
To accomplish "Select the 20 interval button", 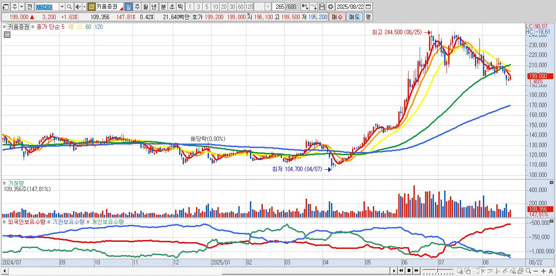I will pyautogui.click(x=224, y=7).
